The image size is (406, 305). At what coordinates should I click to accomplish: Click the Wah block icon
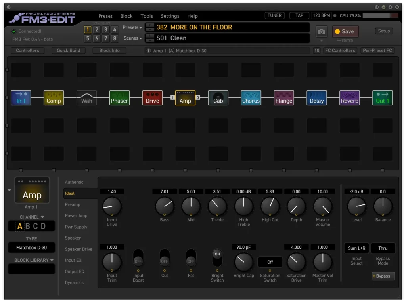[x=86, y=98]
